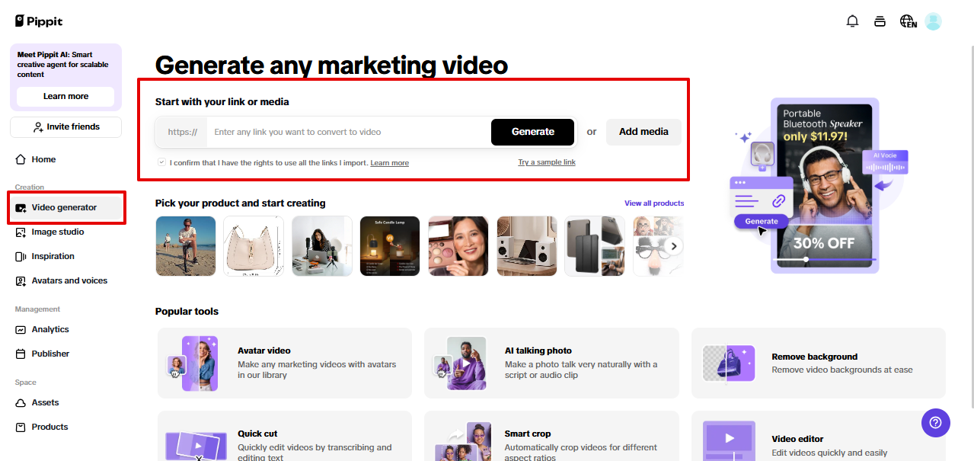Click the Try a sample link

click(547, 162)
